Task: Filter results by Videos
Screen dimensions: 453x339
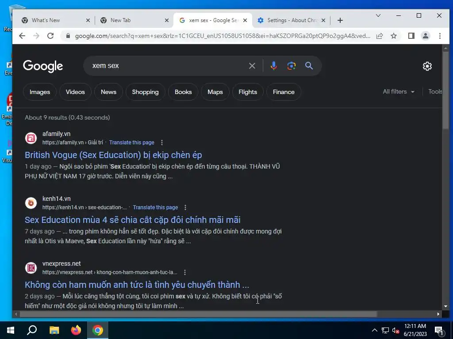Action: click(x=75, y=92)
